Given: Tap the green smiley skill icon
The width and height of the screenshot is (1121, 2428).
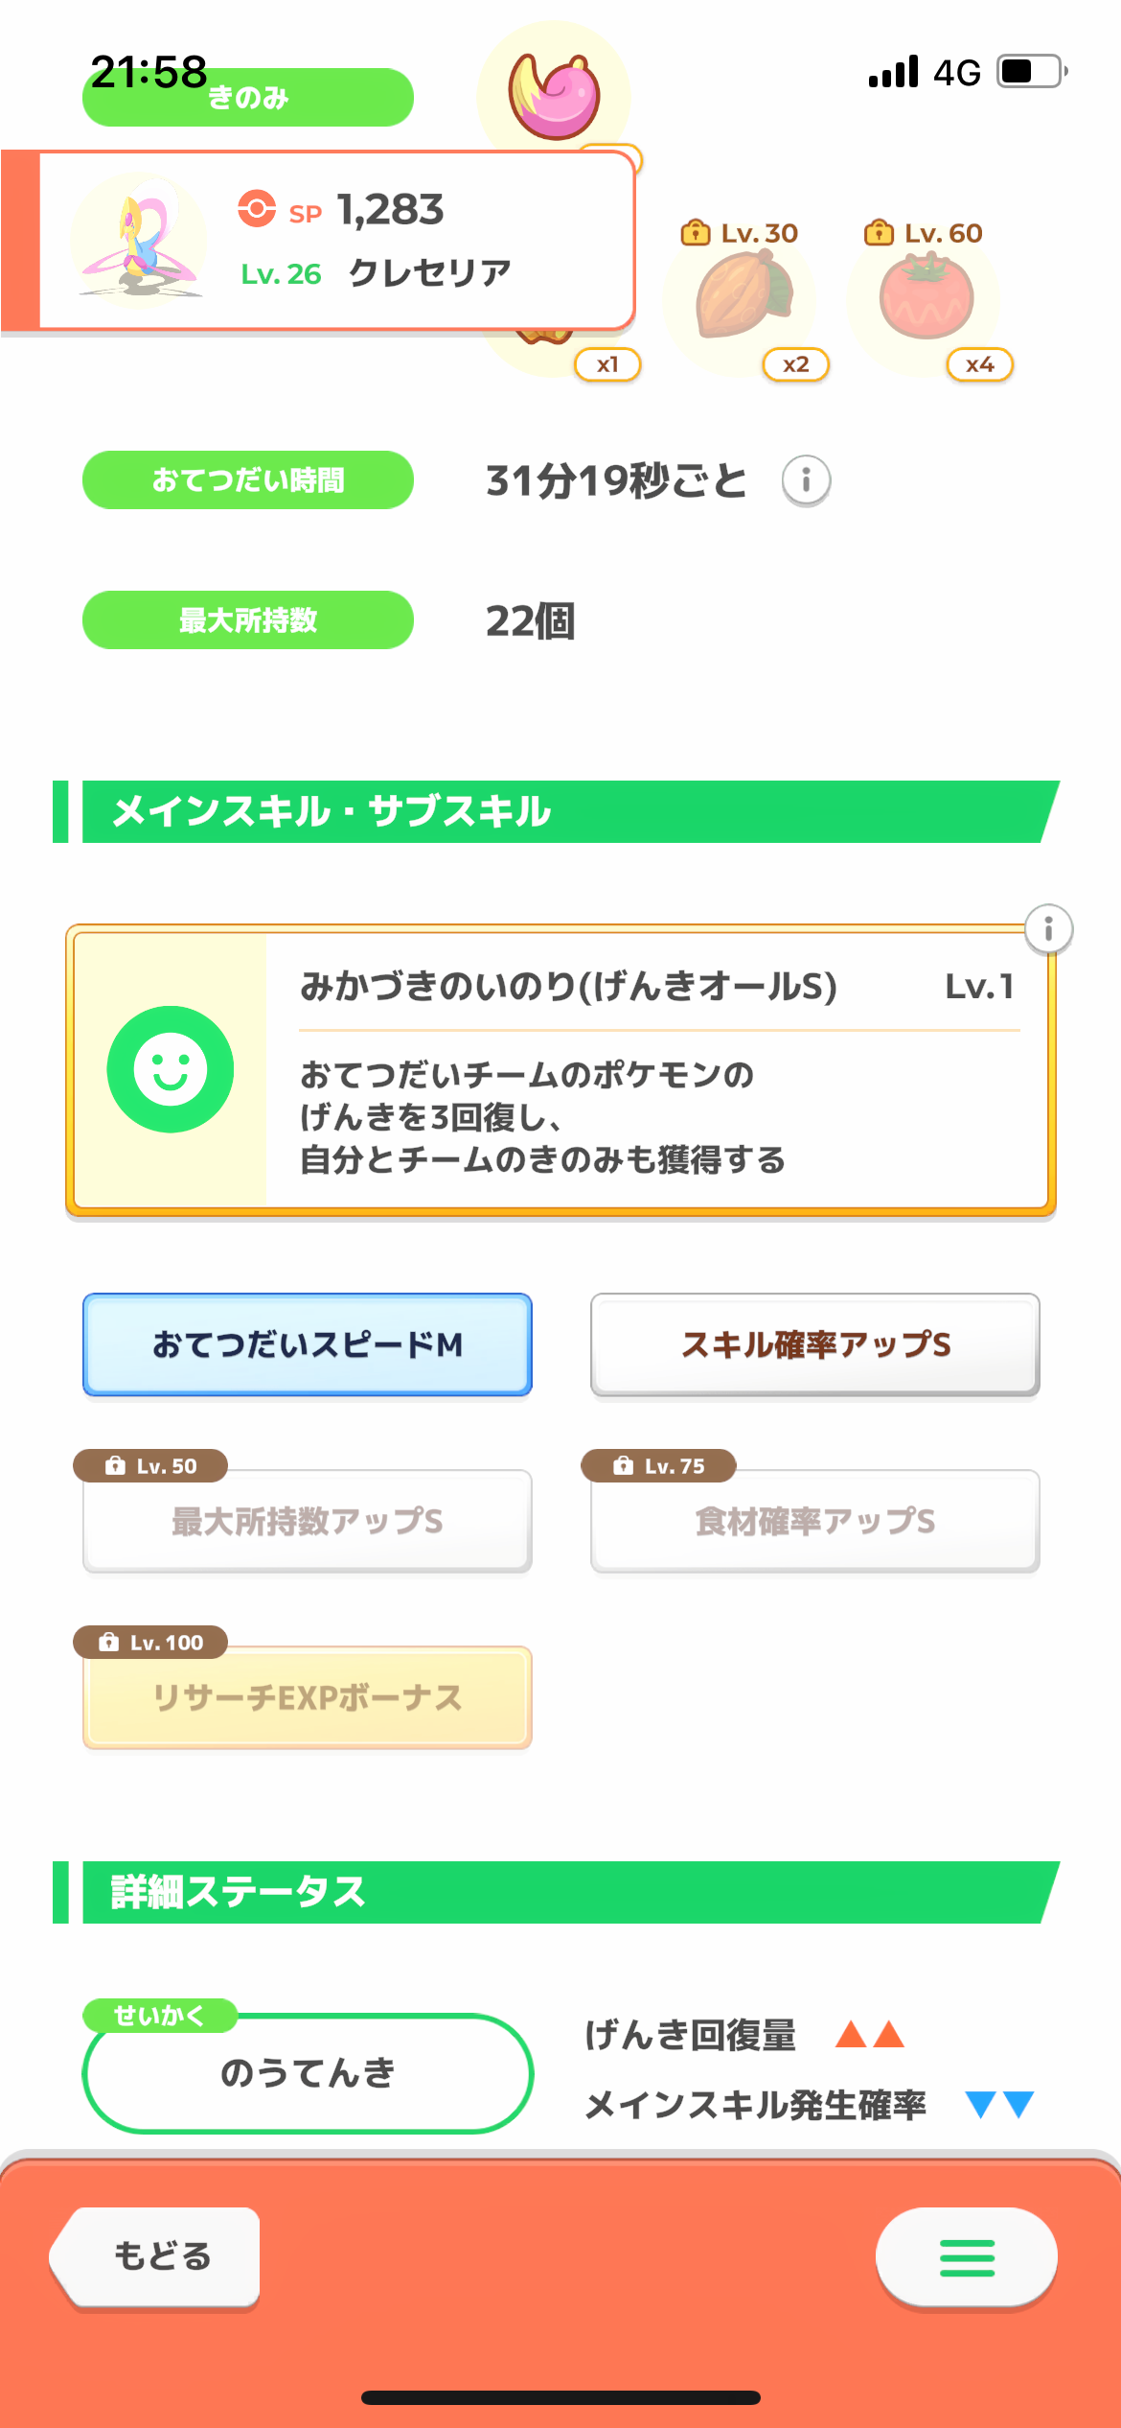Looking at the screenshot, I should (171, 1069).
